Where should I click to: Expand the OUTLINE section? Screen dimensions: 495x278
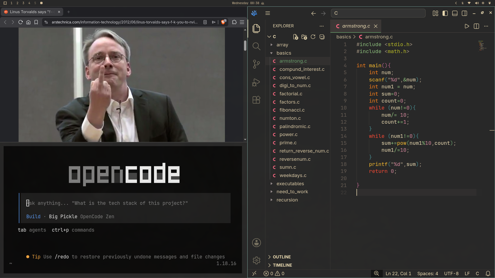coord(282,257)
